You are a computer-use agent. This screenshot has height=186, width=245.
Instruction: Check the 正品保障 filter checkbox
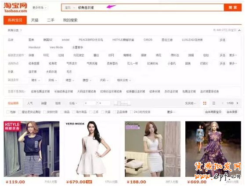click(114, 112)
